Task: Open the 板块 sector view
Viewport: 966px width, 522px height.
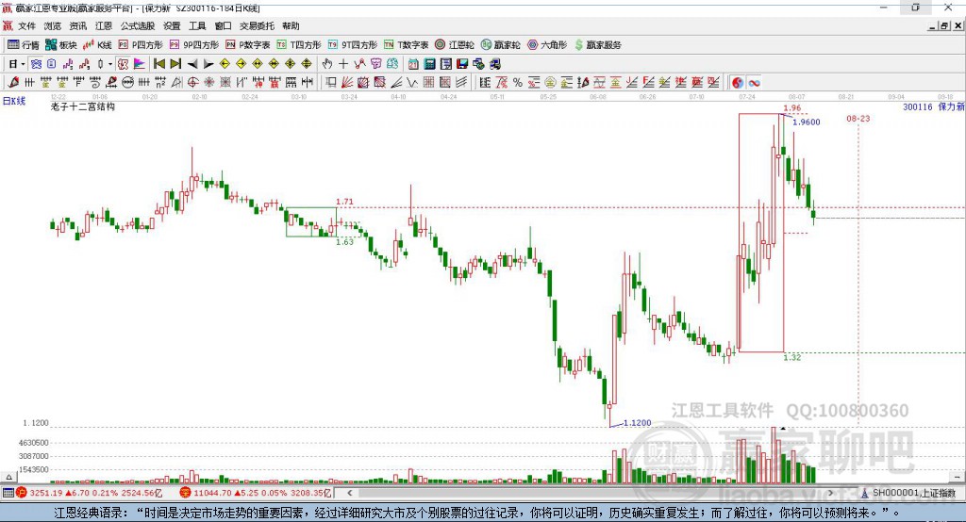Action: pyautogui.click(x=61, y=45)
